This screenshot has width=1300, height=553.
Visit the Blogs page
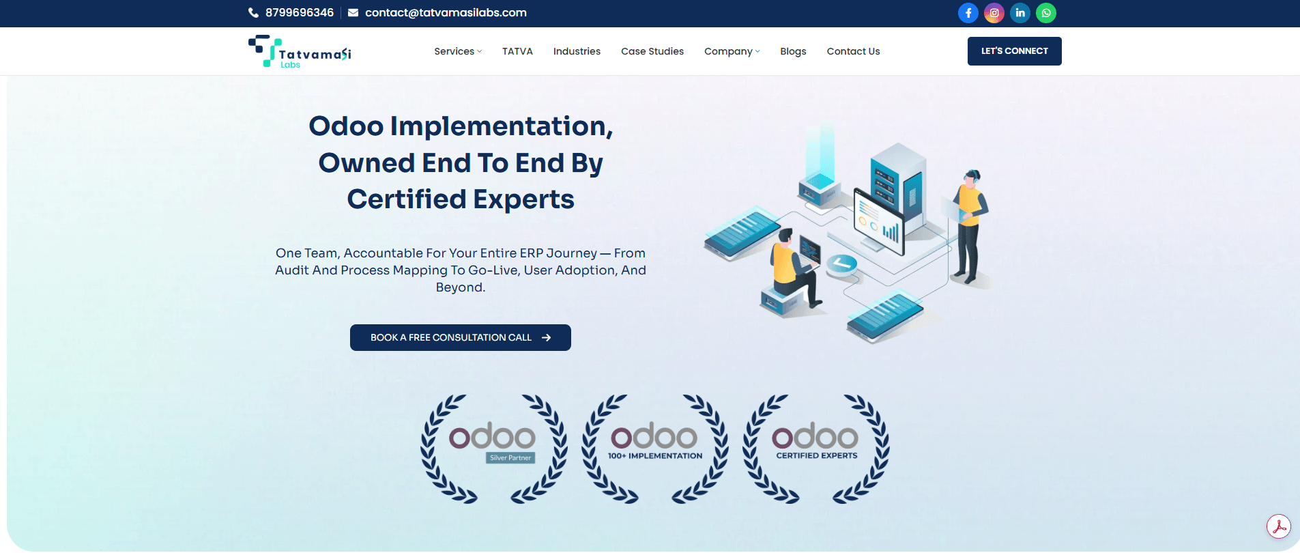coord(793,51)
